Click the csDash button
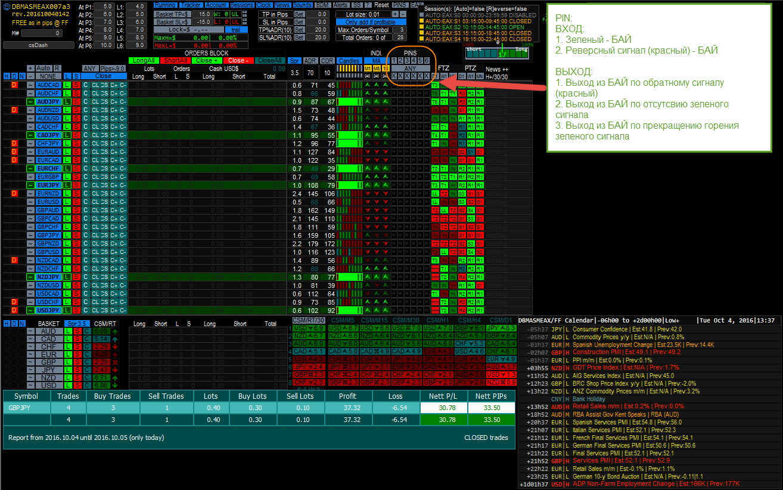This screenshot has width=783, height=490. tap(39, 45)
